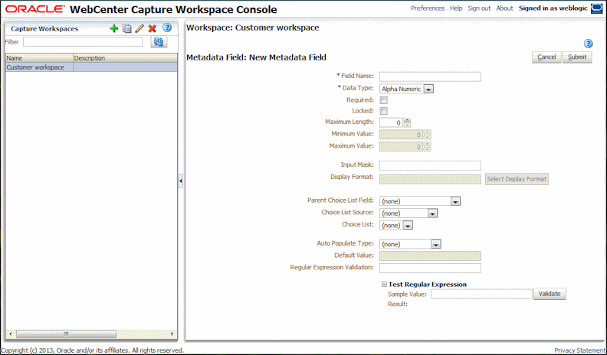Adjust the Maximum Value spinner arrows
The width and height of the screenshot is (607, 355).
coord(428,146)
